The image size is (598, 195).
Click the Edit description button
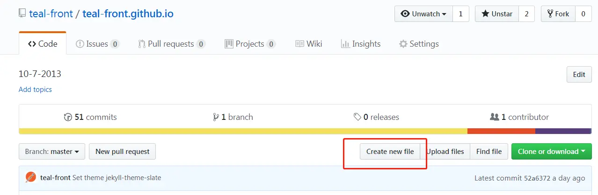(x=579, y=75)
